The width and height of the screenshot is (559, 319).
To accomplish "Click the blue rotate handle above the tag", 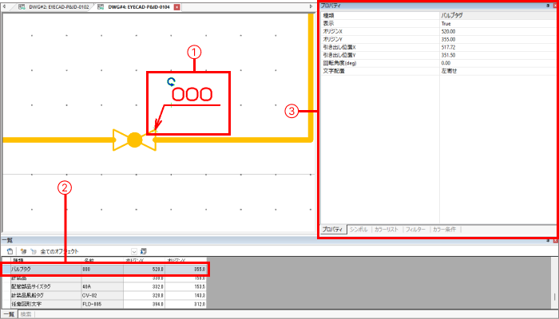I will pyautogui.click(x=171, y=81).
